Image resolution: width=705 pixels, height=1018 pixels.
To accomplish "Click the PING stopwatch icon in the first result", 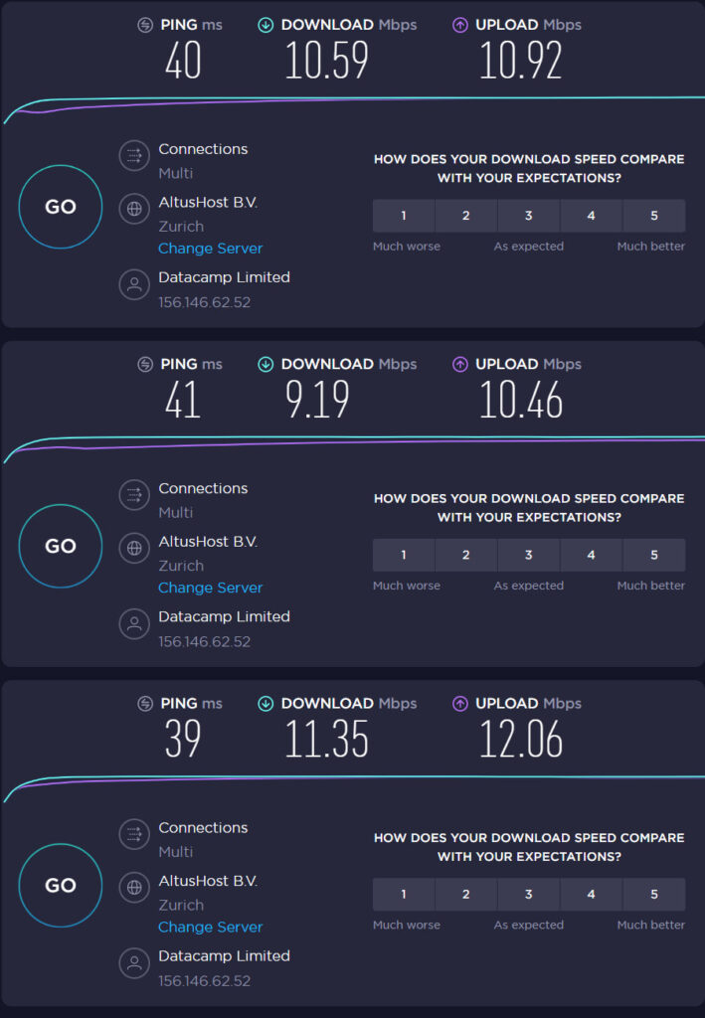I will pos(146,24).
